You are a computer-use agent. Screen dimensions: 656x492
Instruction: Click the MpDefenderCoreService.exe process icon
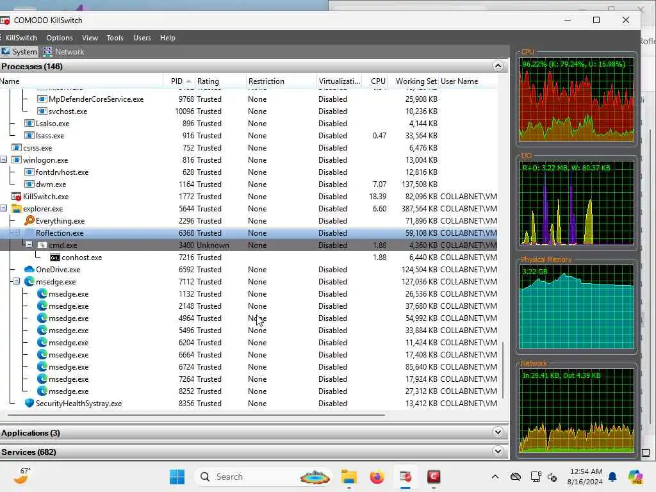click(x=42, y=99)
